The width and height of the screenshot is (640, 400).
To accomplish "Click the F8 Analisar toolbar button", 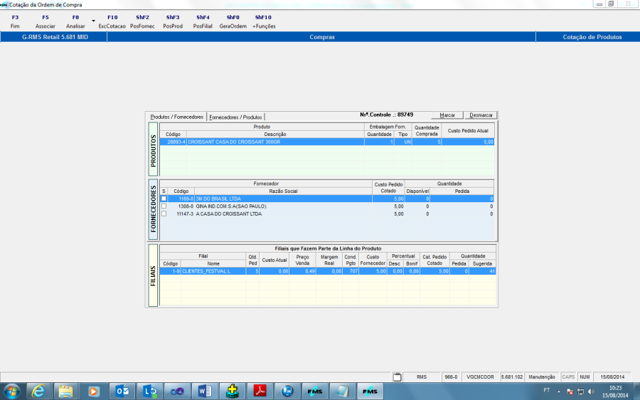I will click(x=75, y=21).
